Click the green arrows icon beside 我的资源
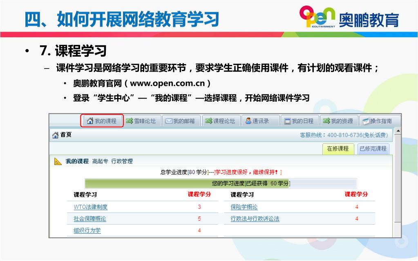Screen dimensions: 418x261 [x=326, y=121]
